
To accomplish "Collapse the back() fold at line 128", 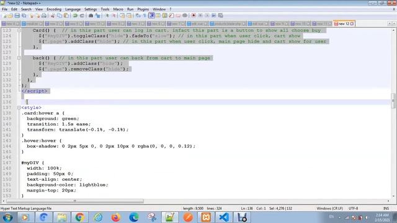I will point(19,58).
